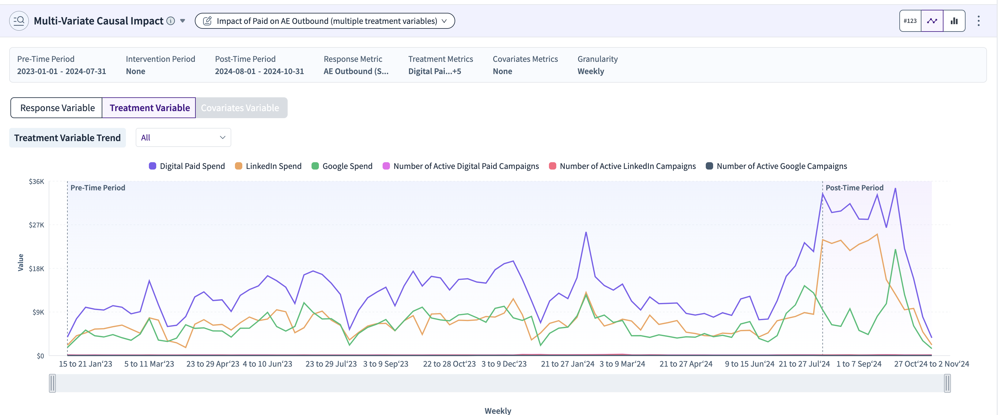This screenshot has width=998, height=415.
Task: Select the Treatment Variable tab
Action: point(149,108)
